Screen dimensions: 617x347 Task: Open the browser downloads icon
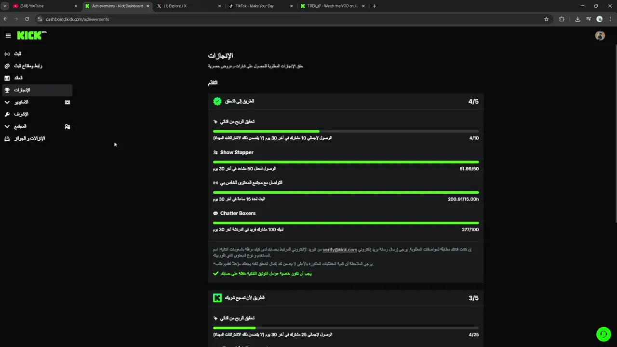tap(577, 19)
